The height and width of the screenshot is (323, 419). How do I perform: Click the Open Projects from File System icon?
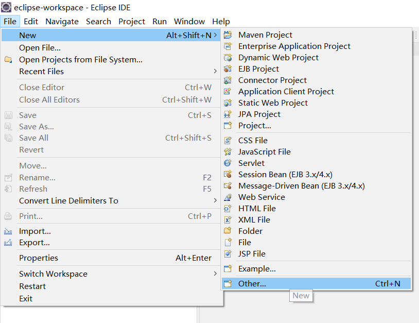point(8,59)
